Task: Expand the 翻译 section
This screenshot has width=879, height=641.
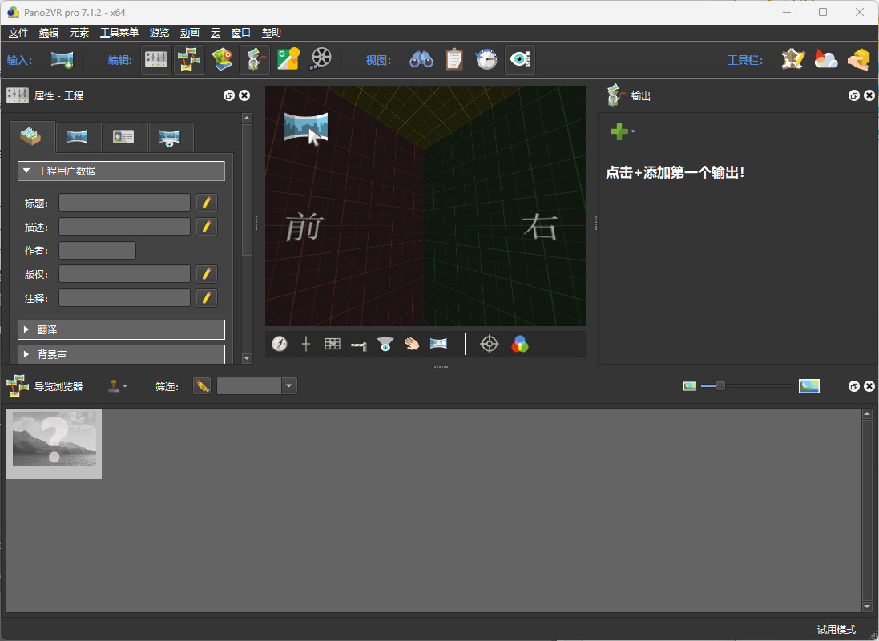Action: [x=121, y=330]
